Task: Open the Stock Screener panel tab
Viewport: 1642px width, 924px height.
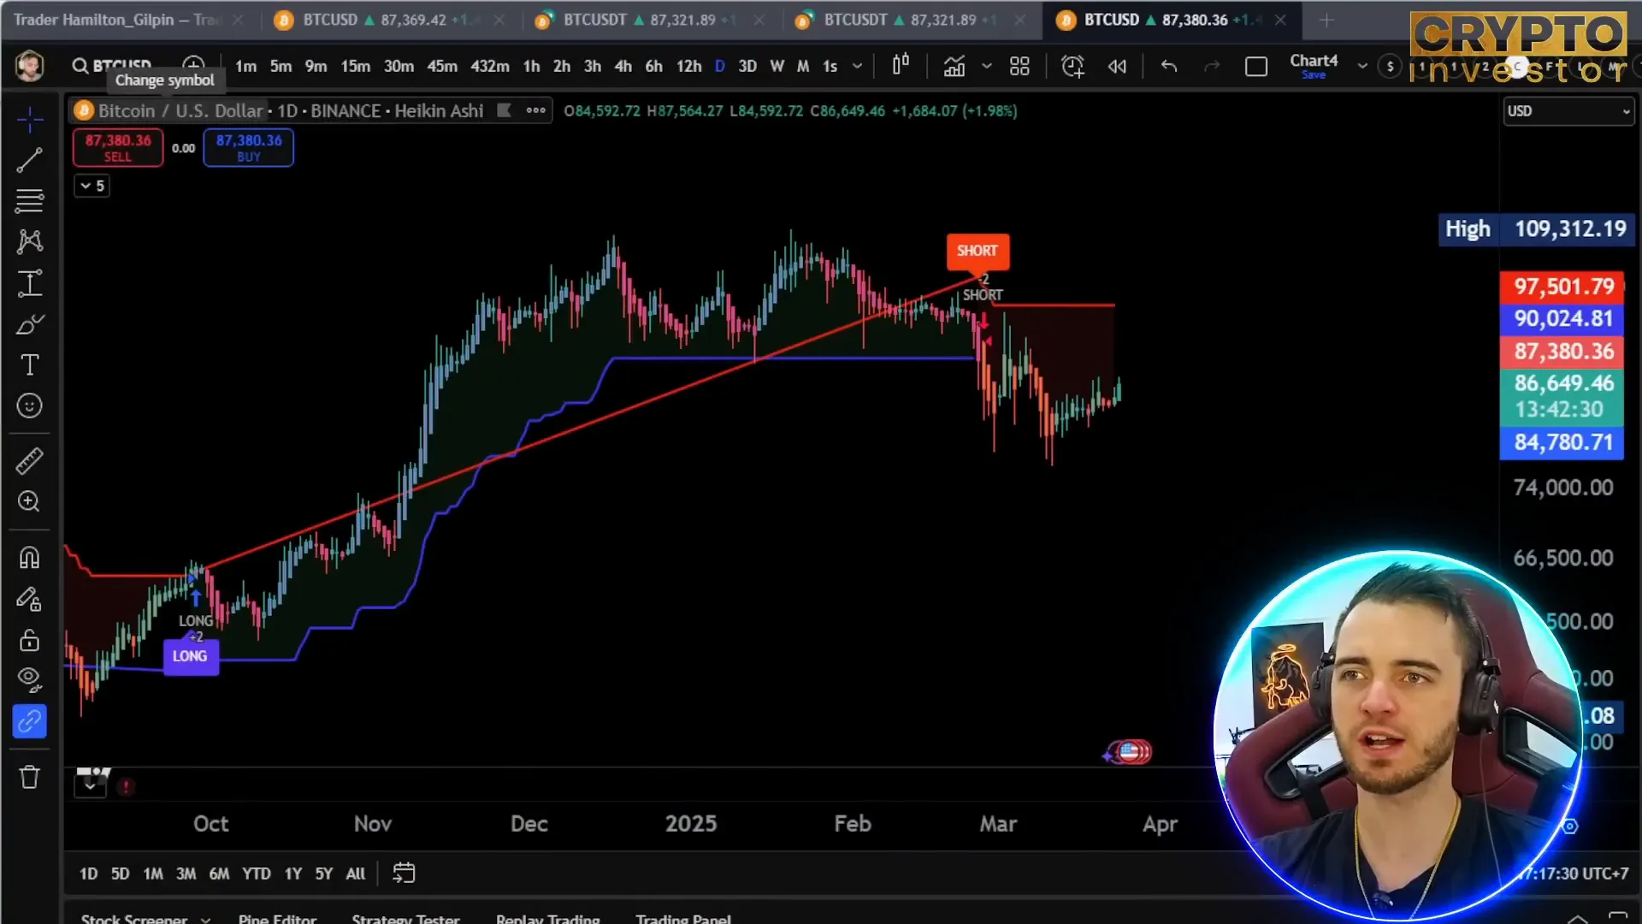Action: (134, 918)
